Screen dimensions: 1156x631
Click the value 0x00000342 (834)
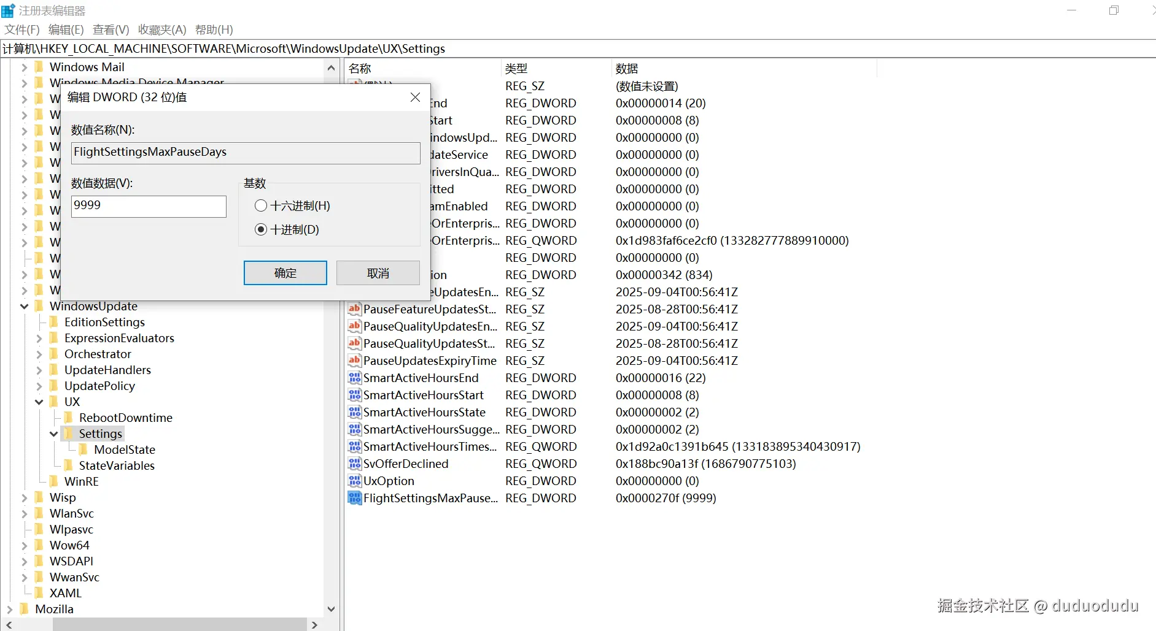pos(664,275)
